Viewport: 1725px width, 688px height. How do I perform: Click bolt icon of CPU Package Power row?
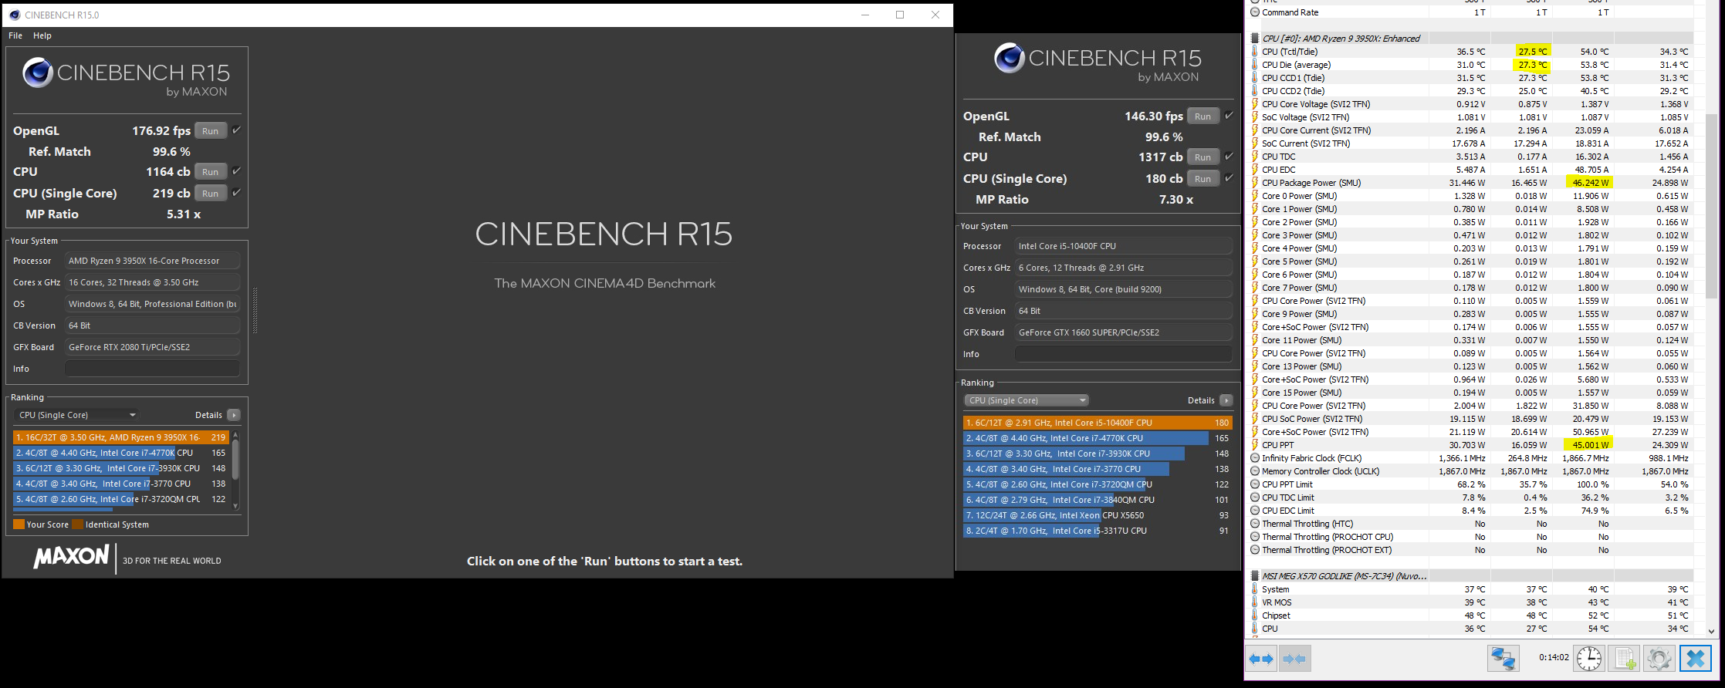tap(1255, 183)
